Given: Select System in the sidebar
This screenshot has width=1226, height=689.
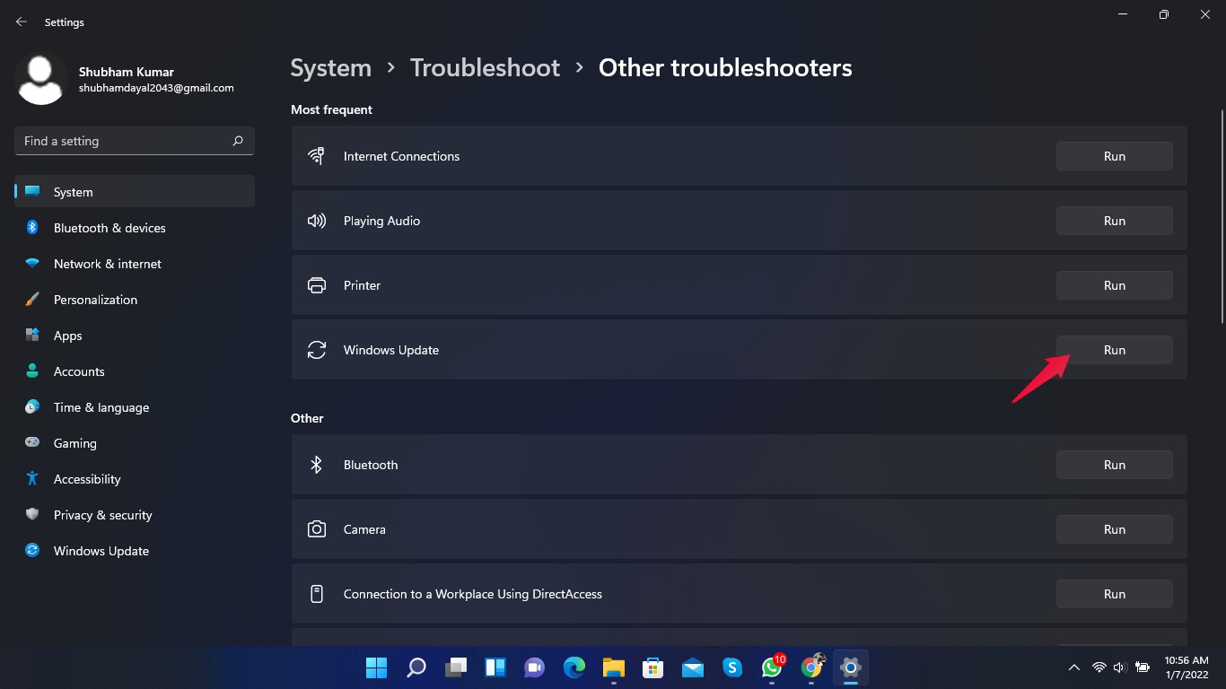Looking at the screenshot, I should tap(73, 192).
